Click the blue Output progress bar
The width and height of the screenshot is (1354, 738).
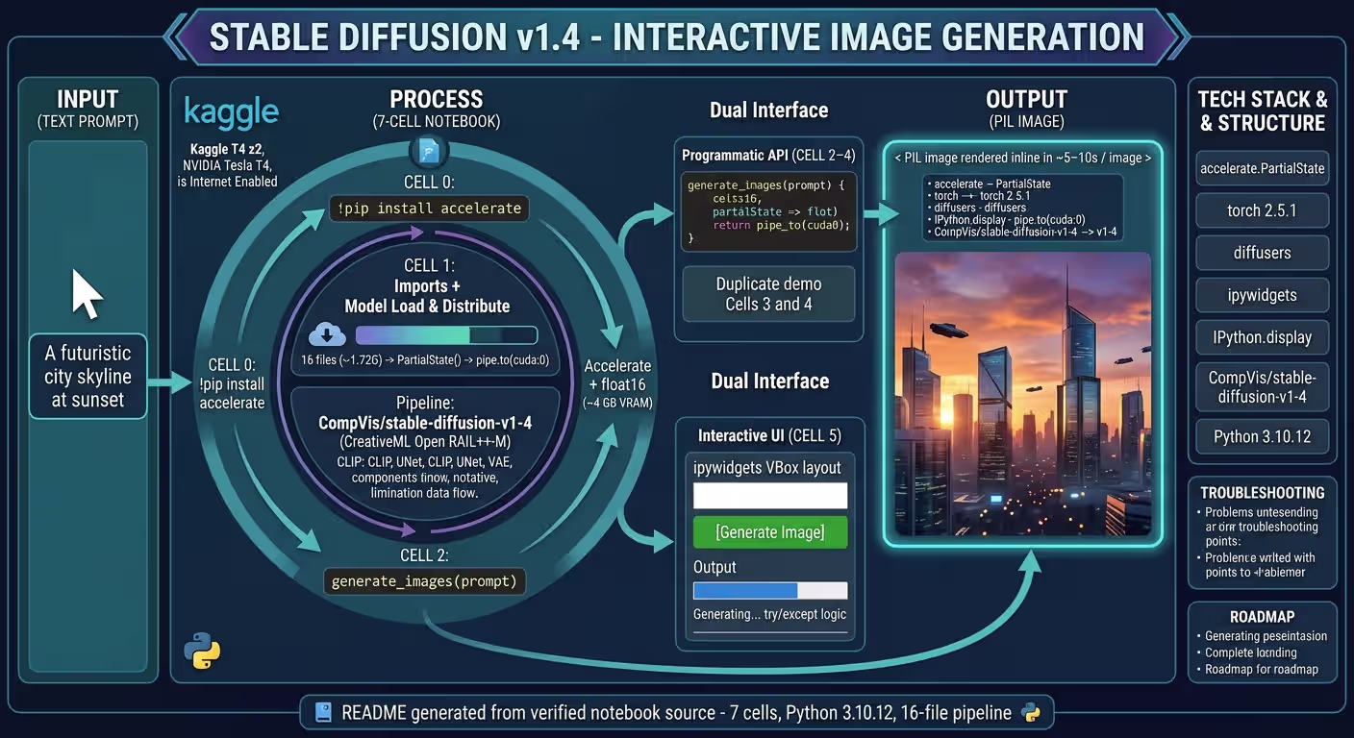[770, 590]
